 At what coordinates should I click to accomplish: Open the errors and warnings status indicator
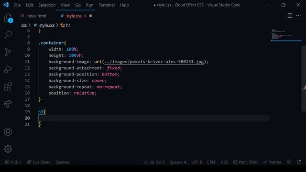[13, 162]
